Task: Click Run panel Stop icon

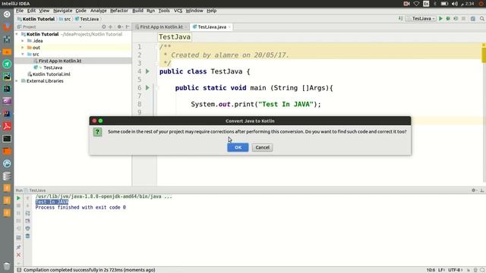Action: click(x=18, y=206)
